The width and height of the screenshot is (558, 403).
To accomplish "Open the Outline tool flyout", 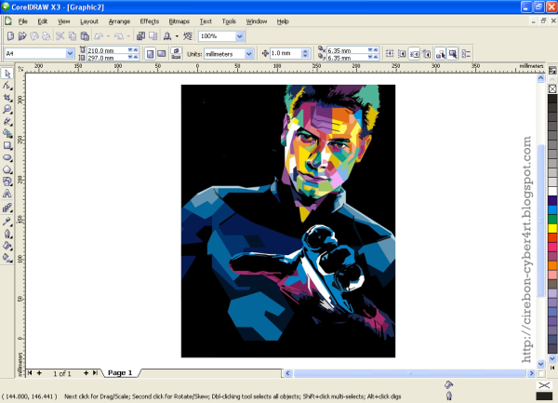I will [7, 234].
